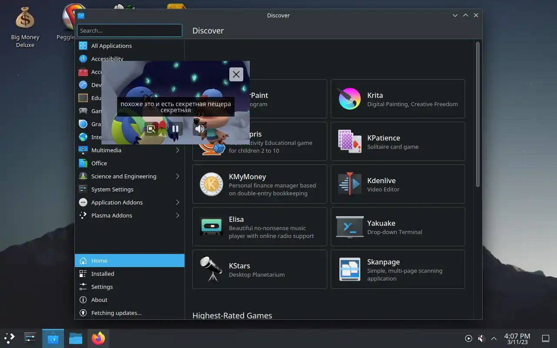
Task: Click the Installed page icon
Action: [x=83, y=274]
